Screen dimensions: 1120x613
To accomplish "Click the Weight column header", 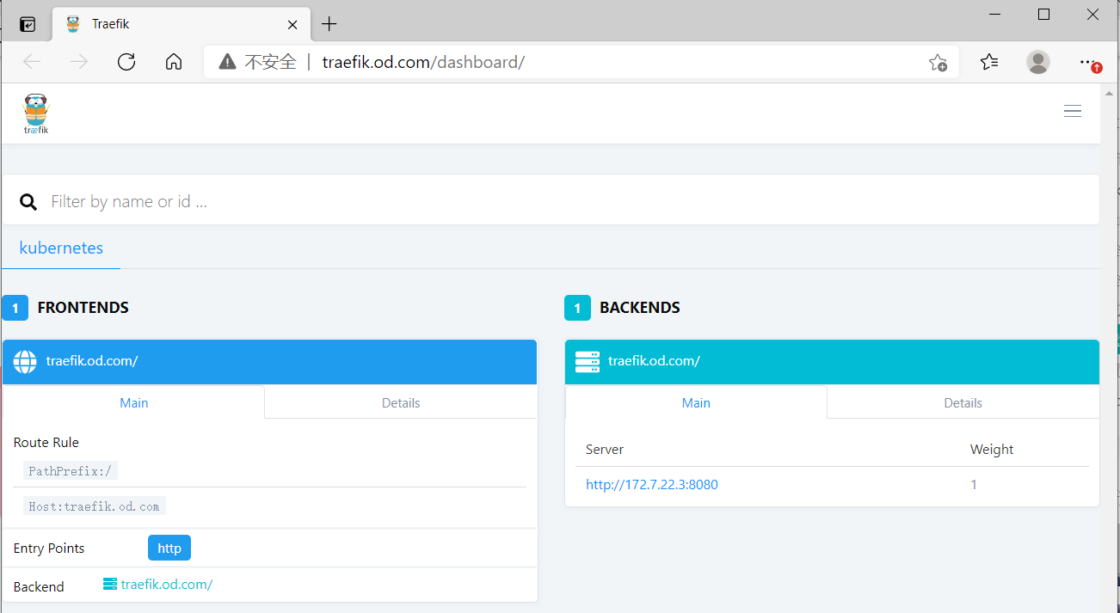I will pyautogui.click(x=992, y=450).
